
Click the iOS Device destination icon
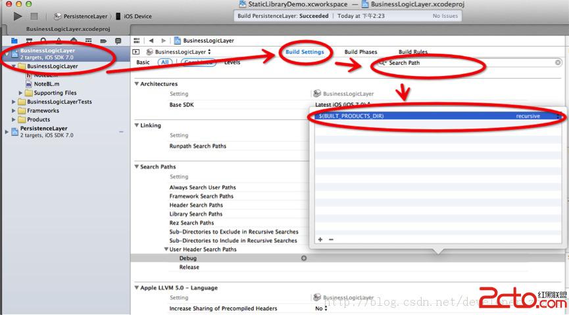coord(118,16)
